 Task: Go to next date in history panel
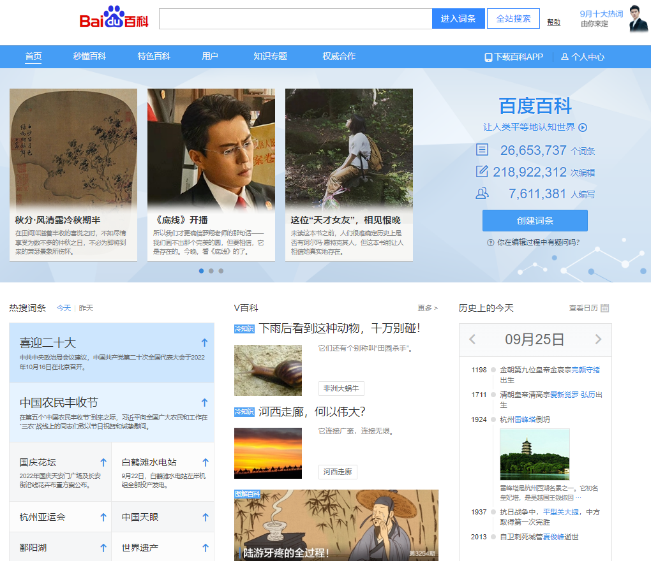point(598,339)
